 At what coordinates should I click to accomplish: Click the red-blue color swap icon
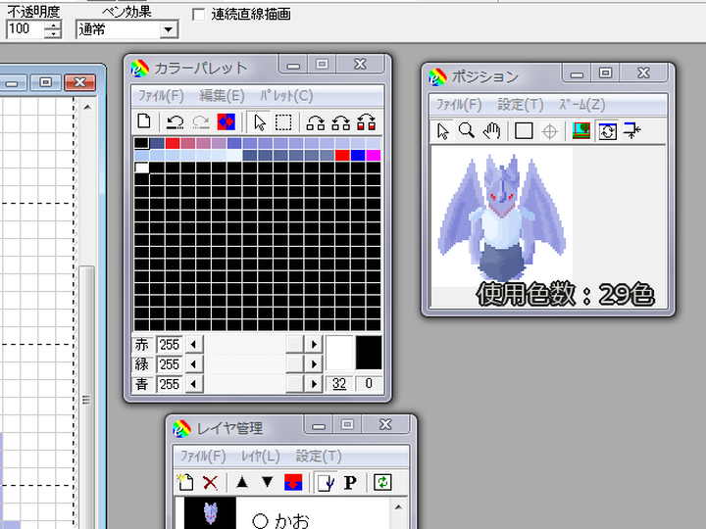tap(227, 121)
